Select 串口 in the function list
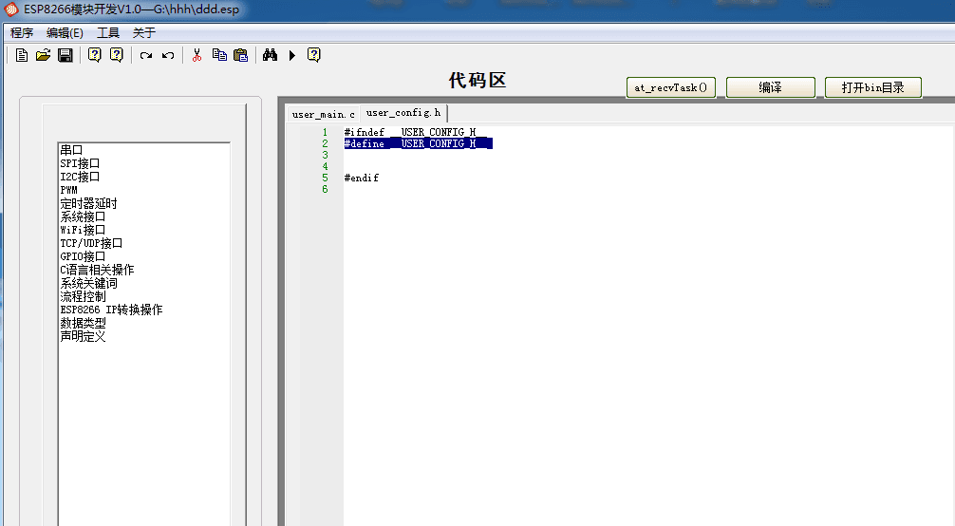 pos(72,150)
